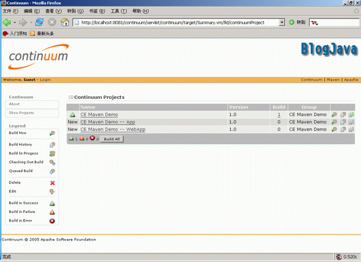Click the Build History legend icon

pyautogui.click(x=53, y=145)
